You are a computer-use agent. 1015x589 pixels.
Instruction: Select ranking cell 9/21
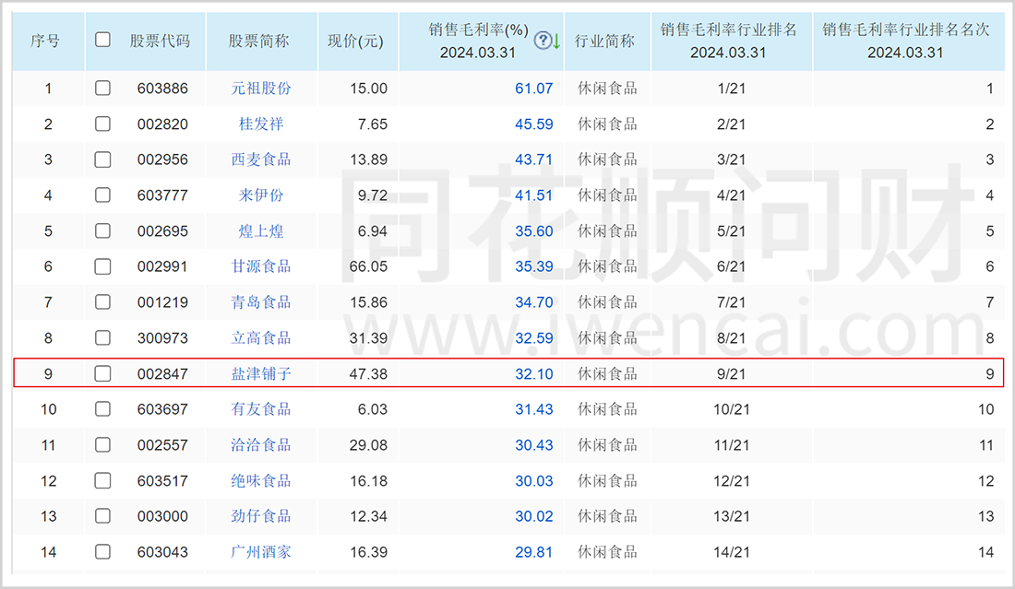point(732,373)
